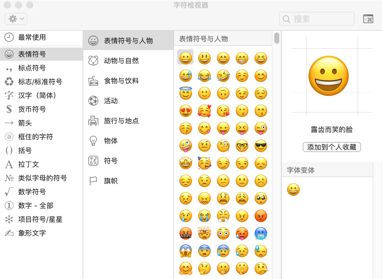Select 最常使用 in the sidebar
This screenshot has width=382, height=279.
pyautogui.click(x=41, y=37)
